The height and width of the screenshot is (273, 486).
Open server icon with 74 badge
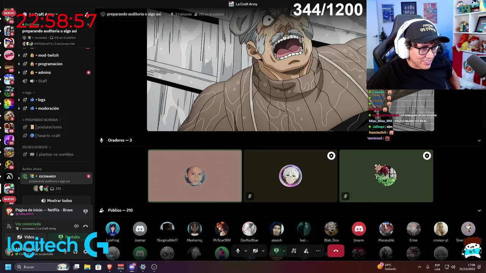coord(9,43)
